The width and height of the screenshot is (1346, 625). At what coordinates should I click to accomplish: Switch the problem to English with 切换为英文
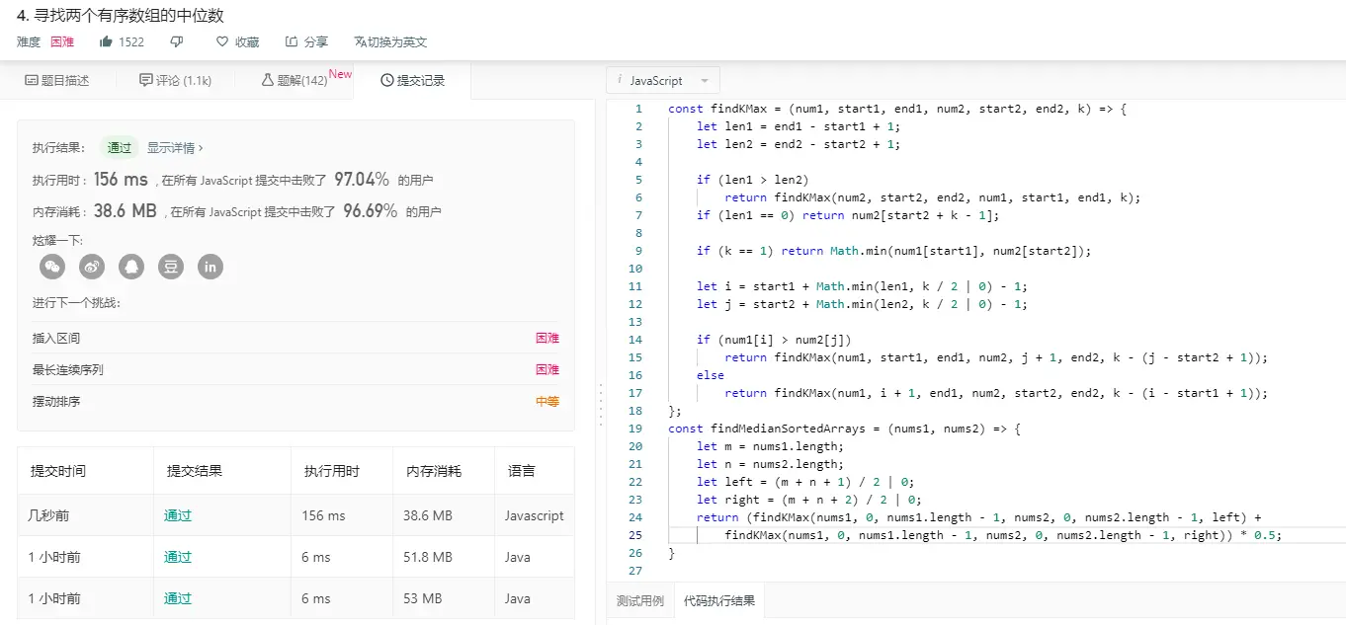coord(390,41)
